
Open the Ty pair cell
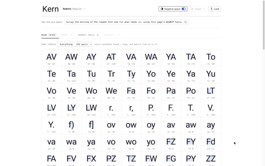tap(131, 75)
